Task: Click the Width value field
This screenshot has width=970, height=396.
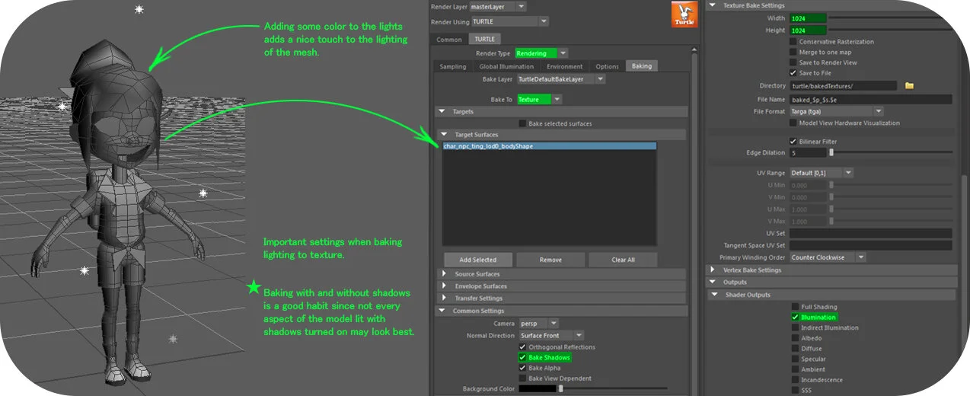Action: coord(808,18)
